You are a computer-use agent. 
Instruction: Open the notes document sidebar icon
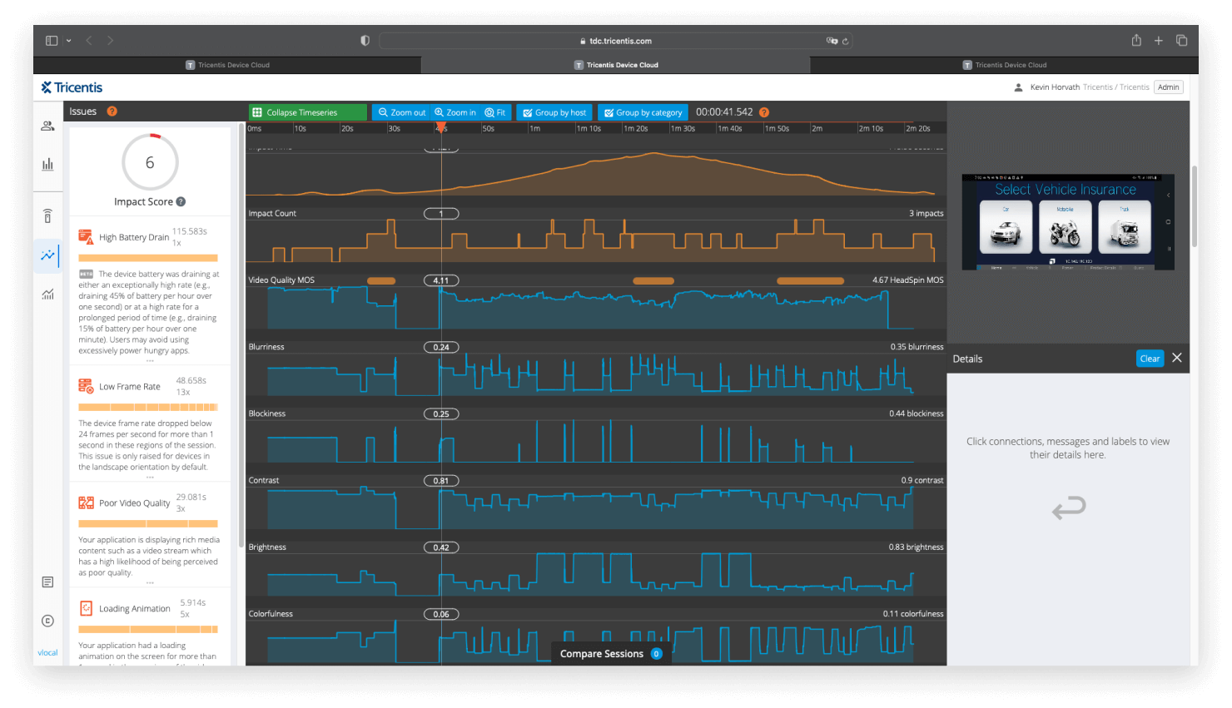coord(47,582)
